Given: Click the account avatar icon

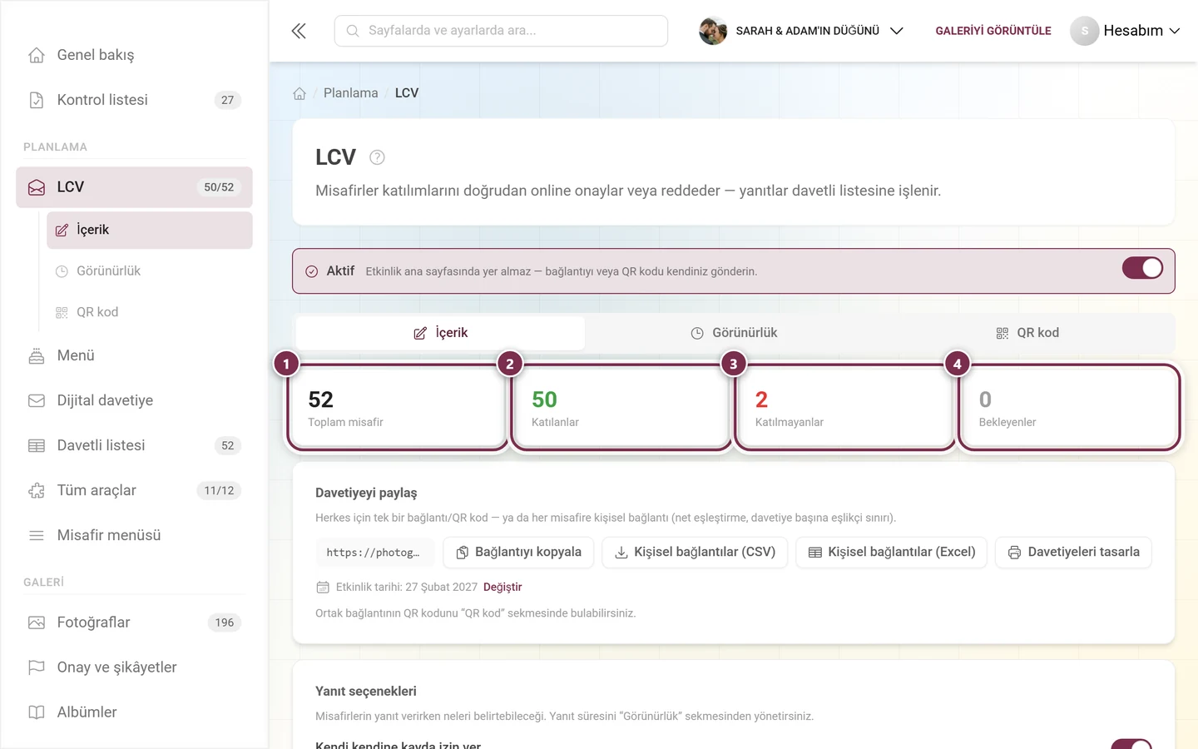Looking at the screenshot, I should 1084,31.
